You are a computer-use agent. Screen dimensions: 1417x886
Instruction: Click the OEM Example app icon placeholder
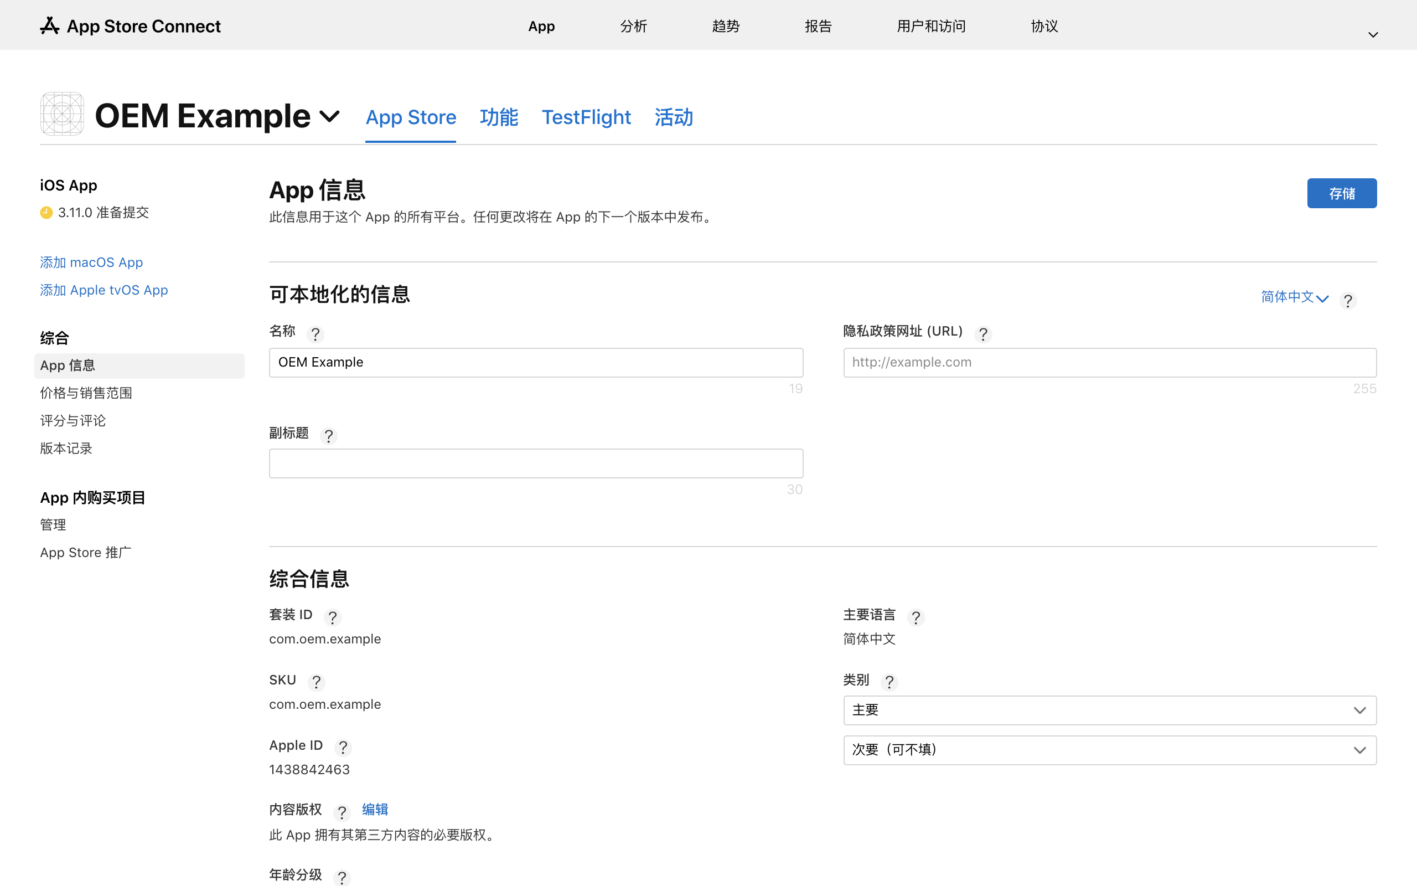pos(62,114)
